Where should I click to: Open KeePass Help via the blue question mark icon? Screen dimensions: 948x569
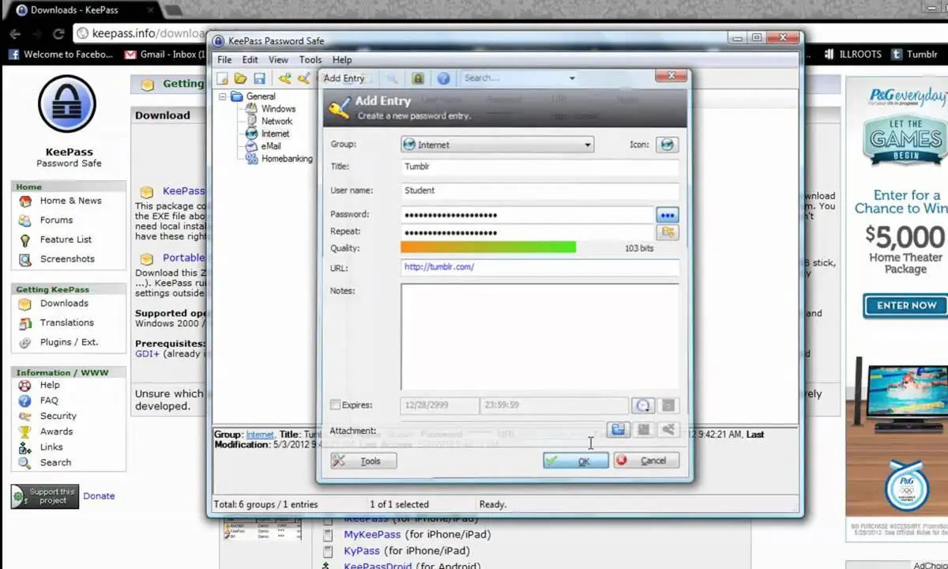[443, 78]
